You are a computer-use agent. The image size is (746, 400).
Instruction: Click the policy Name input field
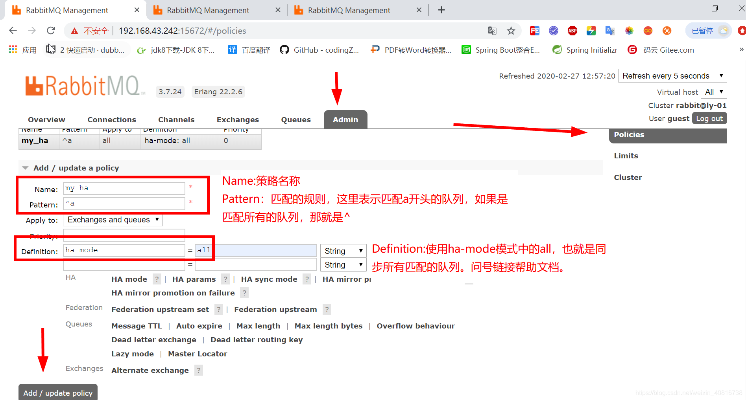(124, 188)
